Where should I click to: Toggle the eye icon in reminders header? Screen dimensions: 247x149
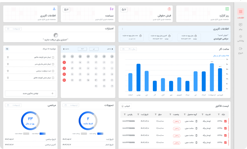(x=7, y=49)
